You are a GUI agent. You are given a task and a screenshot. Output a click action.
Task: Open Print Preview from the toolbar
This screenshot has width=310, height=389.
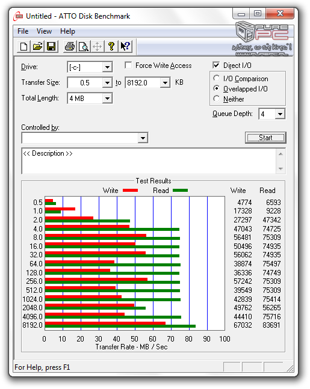84,46
